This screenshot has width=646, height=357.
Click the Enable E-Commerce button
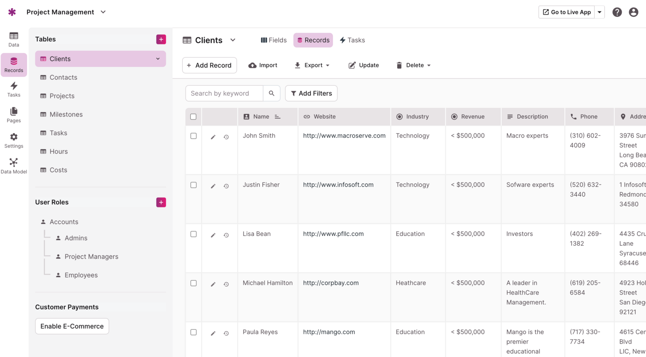[x=71, y=326]
